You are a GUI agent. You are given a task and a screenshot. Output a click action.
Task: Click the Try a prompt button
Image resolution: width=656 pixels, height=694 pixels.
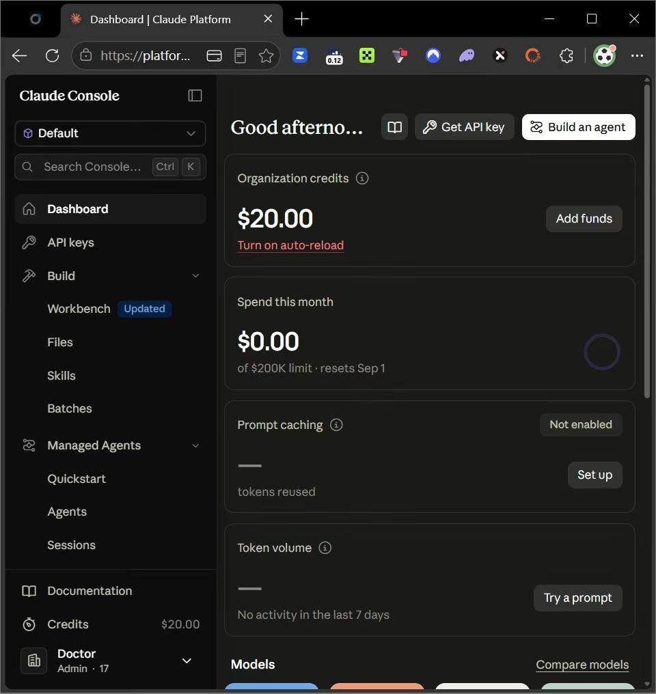coord(577,598)
